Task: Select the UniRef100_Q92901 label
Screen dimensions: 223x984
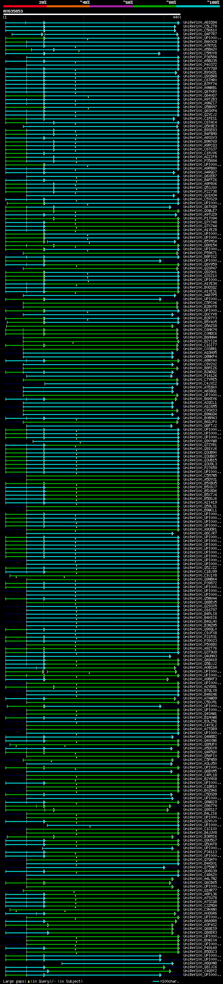Action: point(200,272)
